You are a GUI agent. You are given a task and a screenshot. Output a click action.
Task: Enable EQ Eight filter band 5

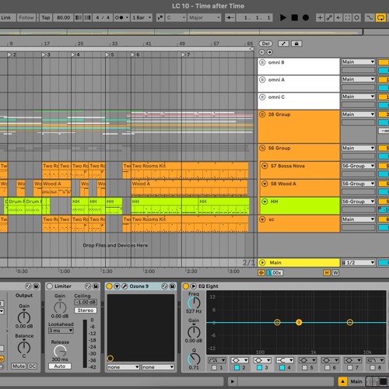click(x=304, y=367)
